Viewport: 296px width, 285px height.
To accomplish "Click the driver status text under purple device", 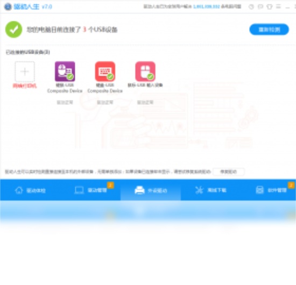I will click(65, 102).
